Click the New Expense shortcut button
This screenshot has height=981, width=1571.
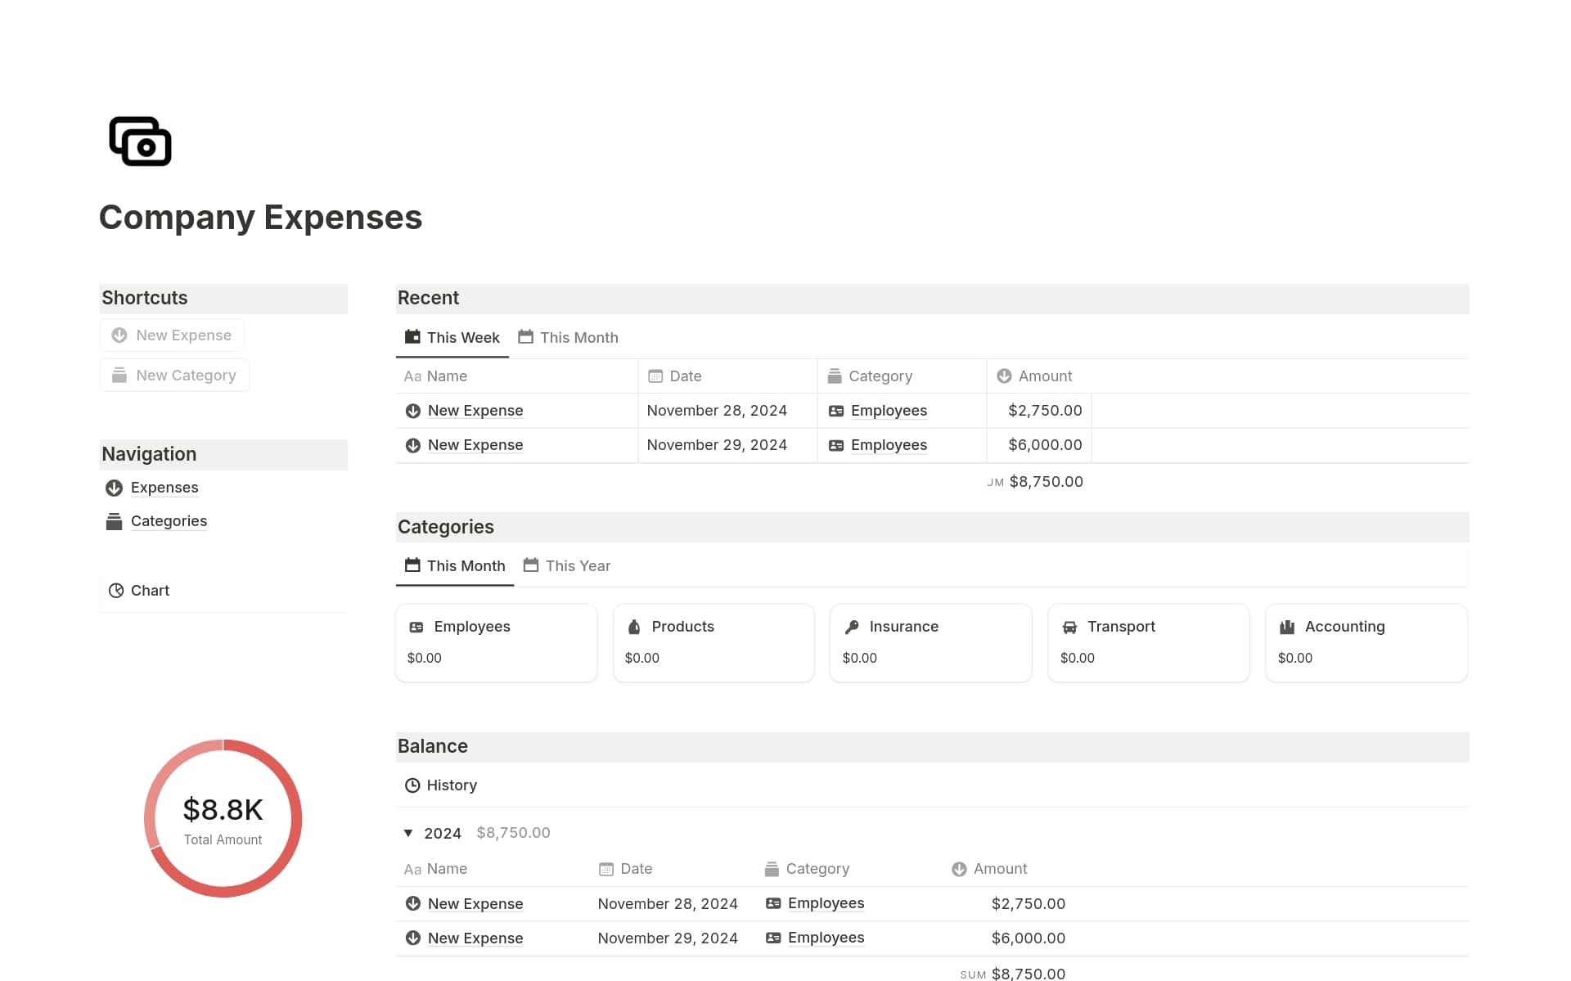click(x=172, y=335)
